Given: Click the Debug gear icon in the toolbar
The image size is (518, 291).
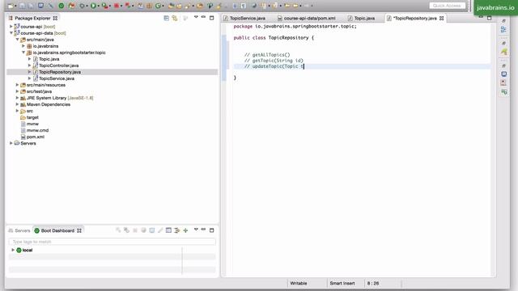Looking at the screenshot, I should (82, 6).
